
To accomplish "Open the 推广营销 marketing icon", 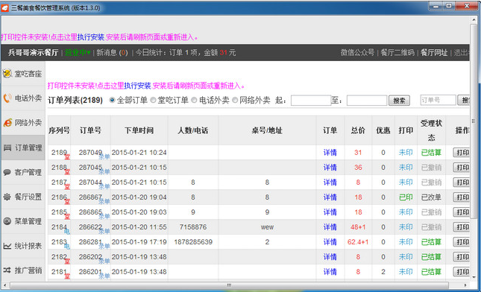I will [7, 270].
